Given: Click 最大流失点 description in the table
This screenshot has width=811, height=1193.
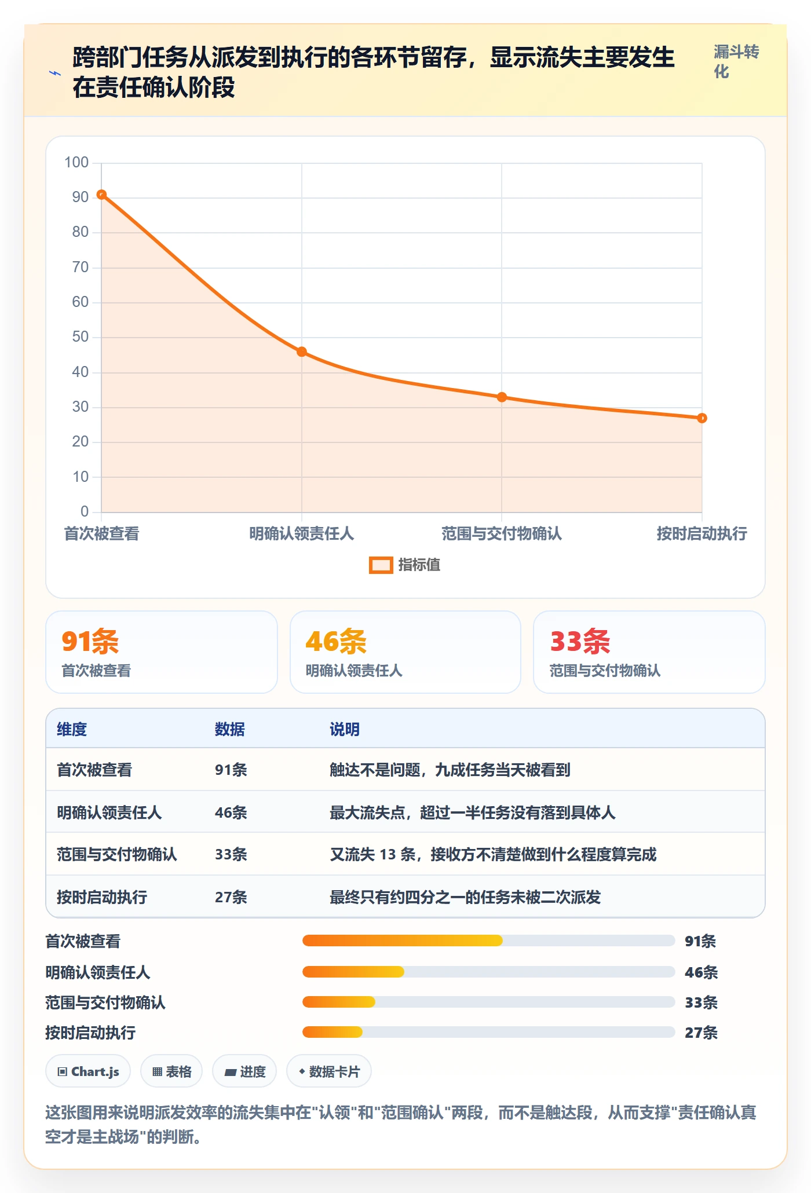Looking at the screenshot, I should tap(473, 813).
